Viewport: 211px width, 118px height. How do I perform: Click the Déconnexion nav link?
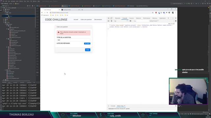[98, 20]
